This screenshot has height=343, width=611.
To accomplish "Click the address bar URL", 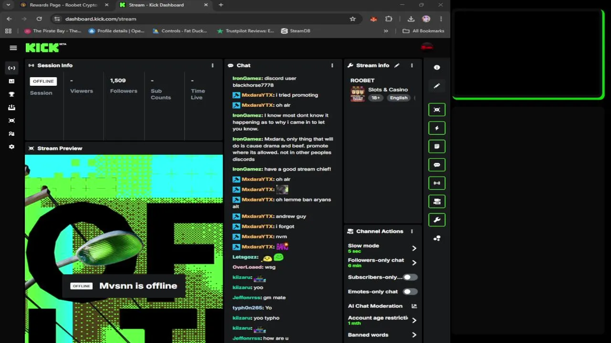I will [101, 19].
